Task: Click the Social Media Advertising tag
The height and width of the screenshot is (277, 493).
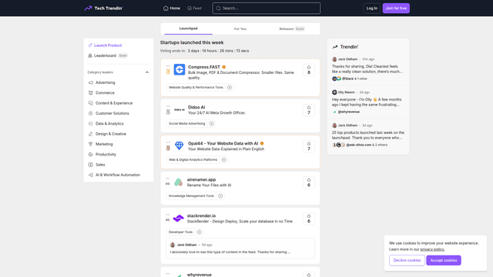Action: point(186,123)
